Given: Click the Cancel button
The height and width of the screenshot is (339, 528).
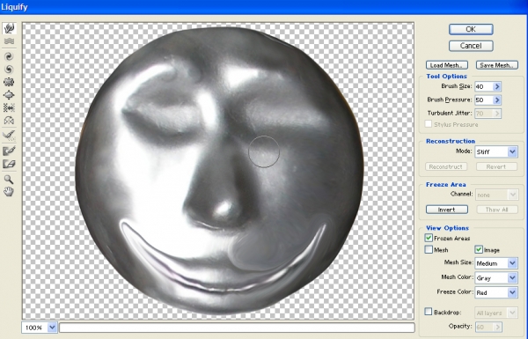Looking at the screenshot, I should (471, 46).
